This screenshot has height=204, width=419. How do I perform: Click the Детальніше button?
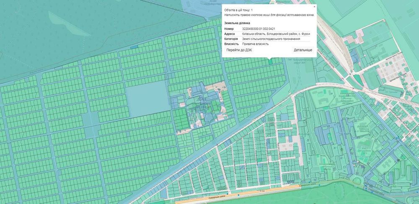(303, 50)
